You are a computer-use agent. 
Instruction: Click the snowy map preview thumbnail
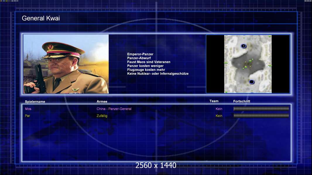pyautogui.click(x=248, y=64)
